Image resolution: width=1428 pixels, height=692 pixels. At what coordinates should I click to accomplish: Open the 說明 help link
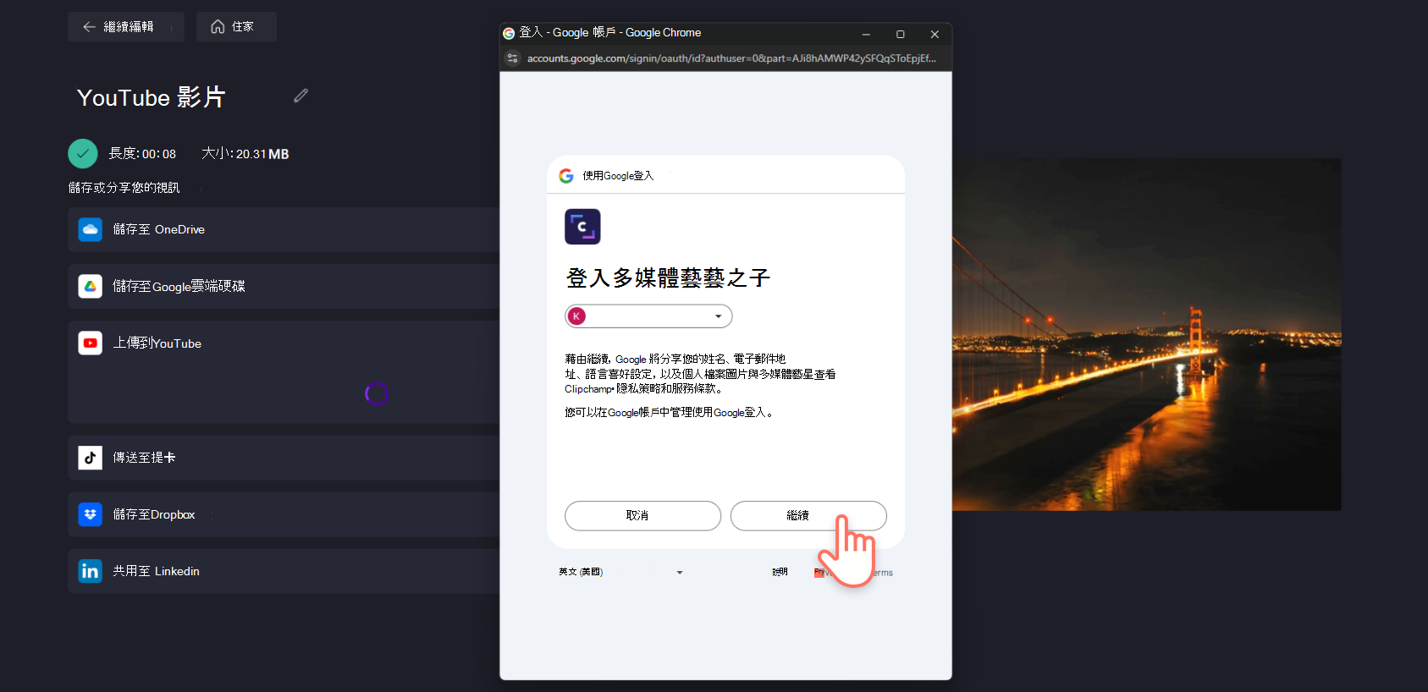click(780, 573)
